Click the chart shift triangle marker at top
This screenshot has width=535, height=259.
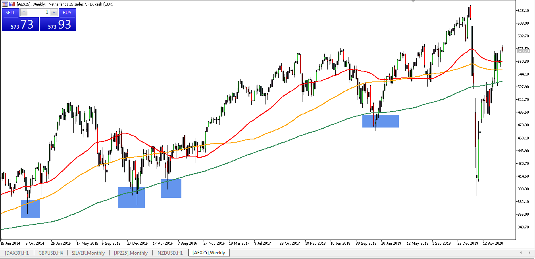pyautogui.click(x=413, y=2)
